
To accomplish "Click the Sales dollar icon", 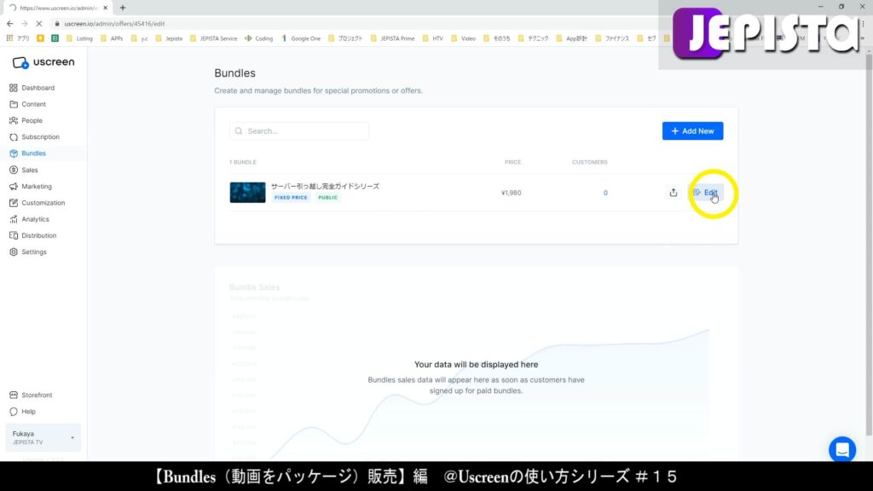I will tap(14, 170).
